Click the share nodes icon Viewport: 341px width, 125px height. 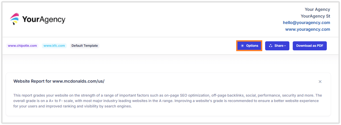pyautogui.click(x=271, y=46)
